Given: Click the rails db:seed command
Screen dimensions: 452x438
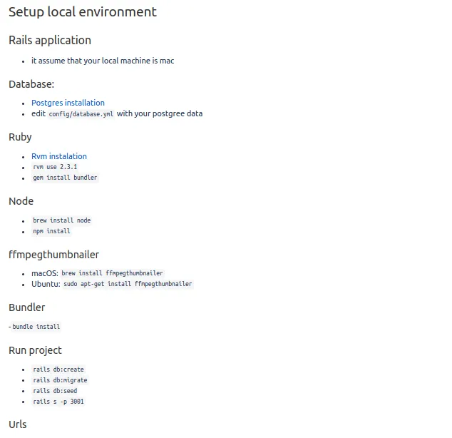Looking at the screenshot, I should tap(55, 391).
